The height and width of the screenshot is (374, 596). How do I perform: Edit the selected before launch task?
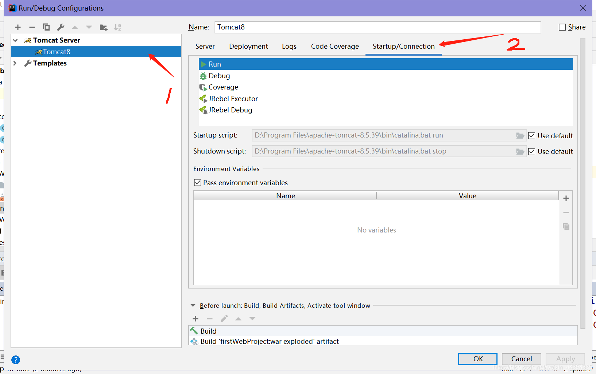[224, 319]
